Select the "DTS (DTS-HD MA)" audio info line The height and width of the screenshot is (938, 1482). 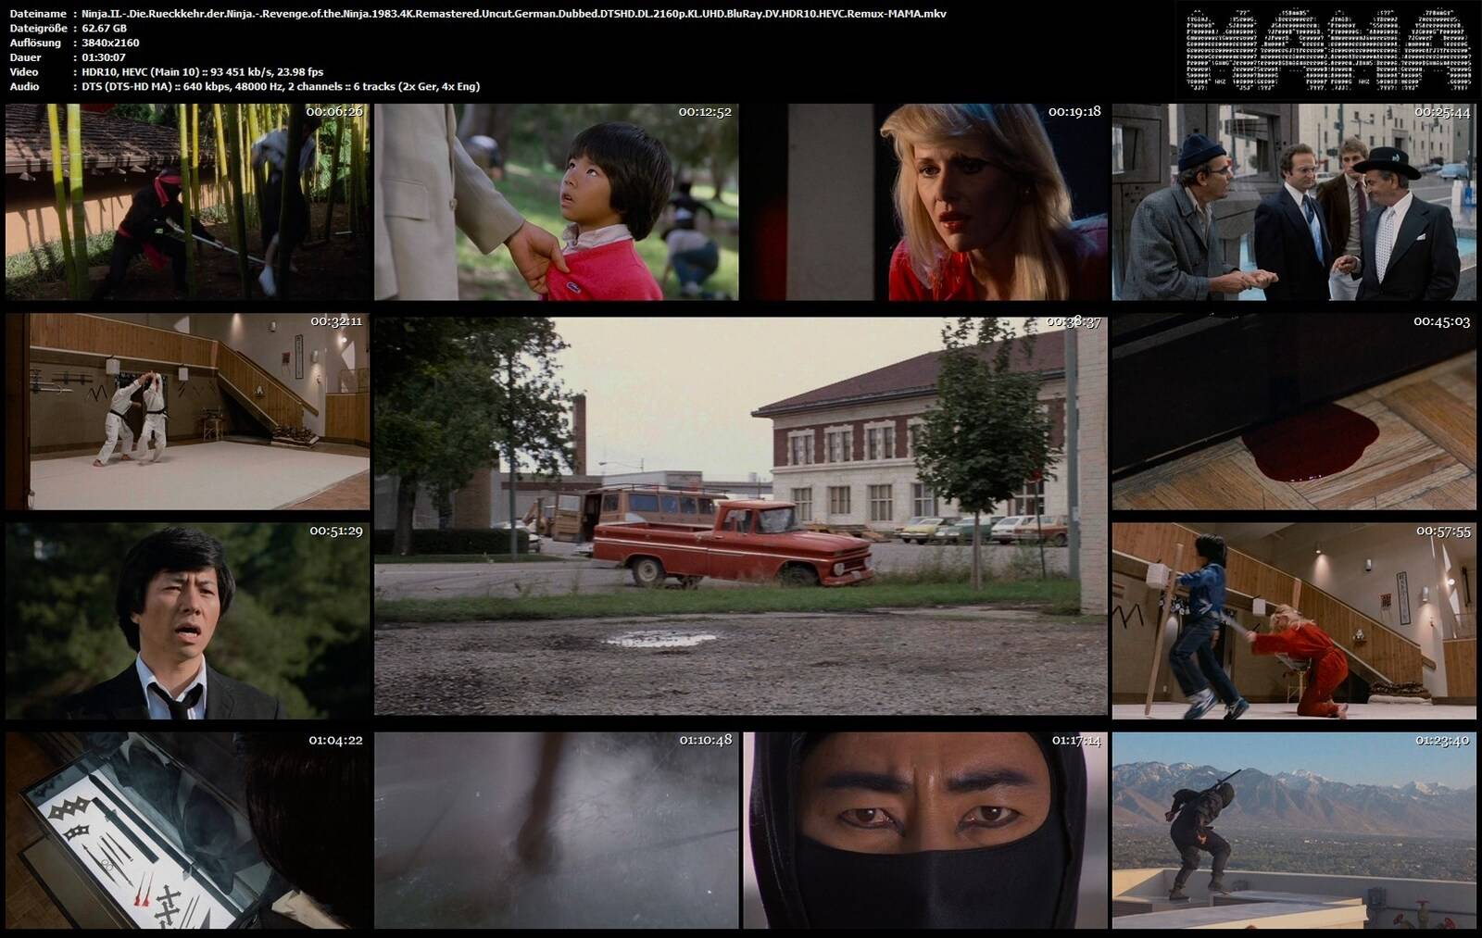(x=281, y=86)
